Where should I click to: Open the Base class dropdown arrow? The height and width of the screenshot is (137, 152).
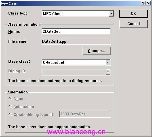[x=108, y=62]
